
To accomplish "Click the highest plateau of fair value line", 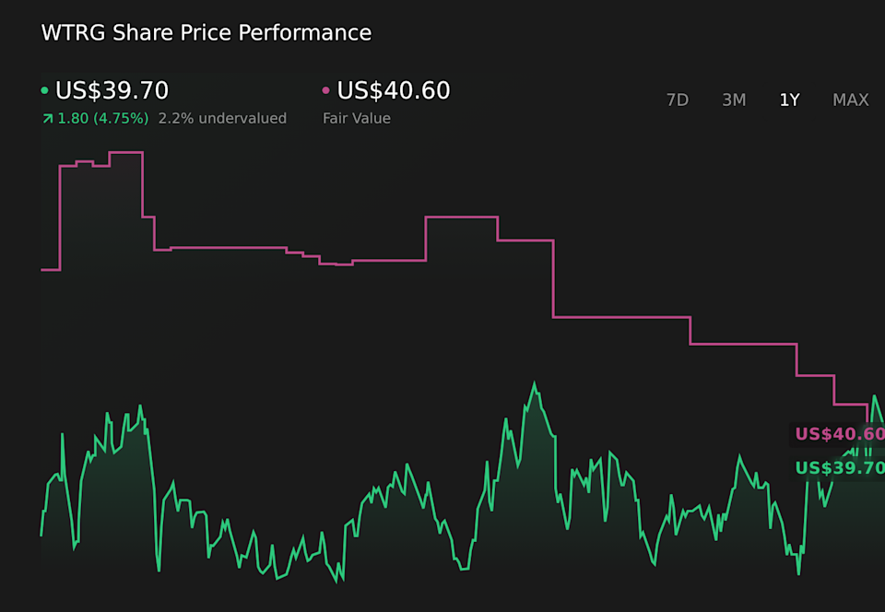I will pos(125,152).
